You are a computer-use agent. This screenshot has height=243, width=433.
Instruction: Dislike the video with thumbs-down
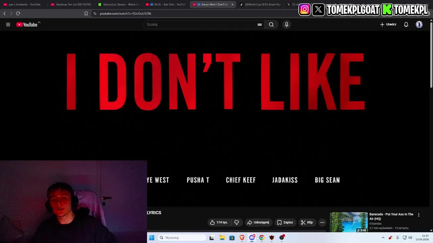(x=237, y=222)
